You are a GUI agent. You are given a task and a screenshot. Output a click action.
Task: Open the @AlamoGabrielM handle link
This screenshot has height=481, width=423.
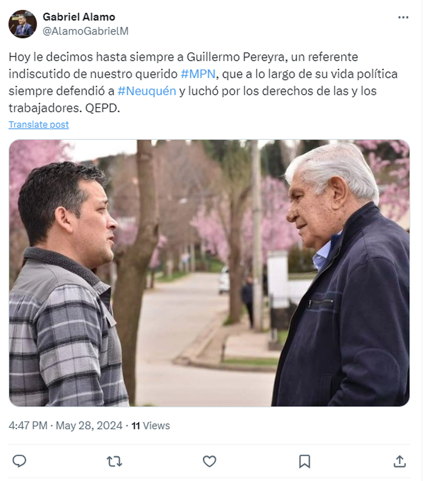85,31
